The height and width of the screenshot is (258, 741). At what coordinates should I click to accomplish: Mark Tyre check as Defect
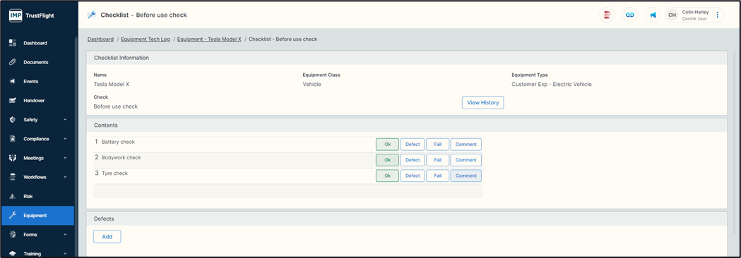click(413, 176)
